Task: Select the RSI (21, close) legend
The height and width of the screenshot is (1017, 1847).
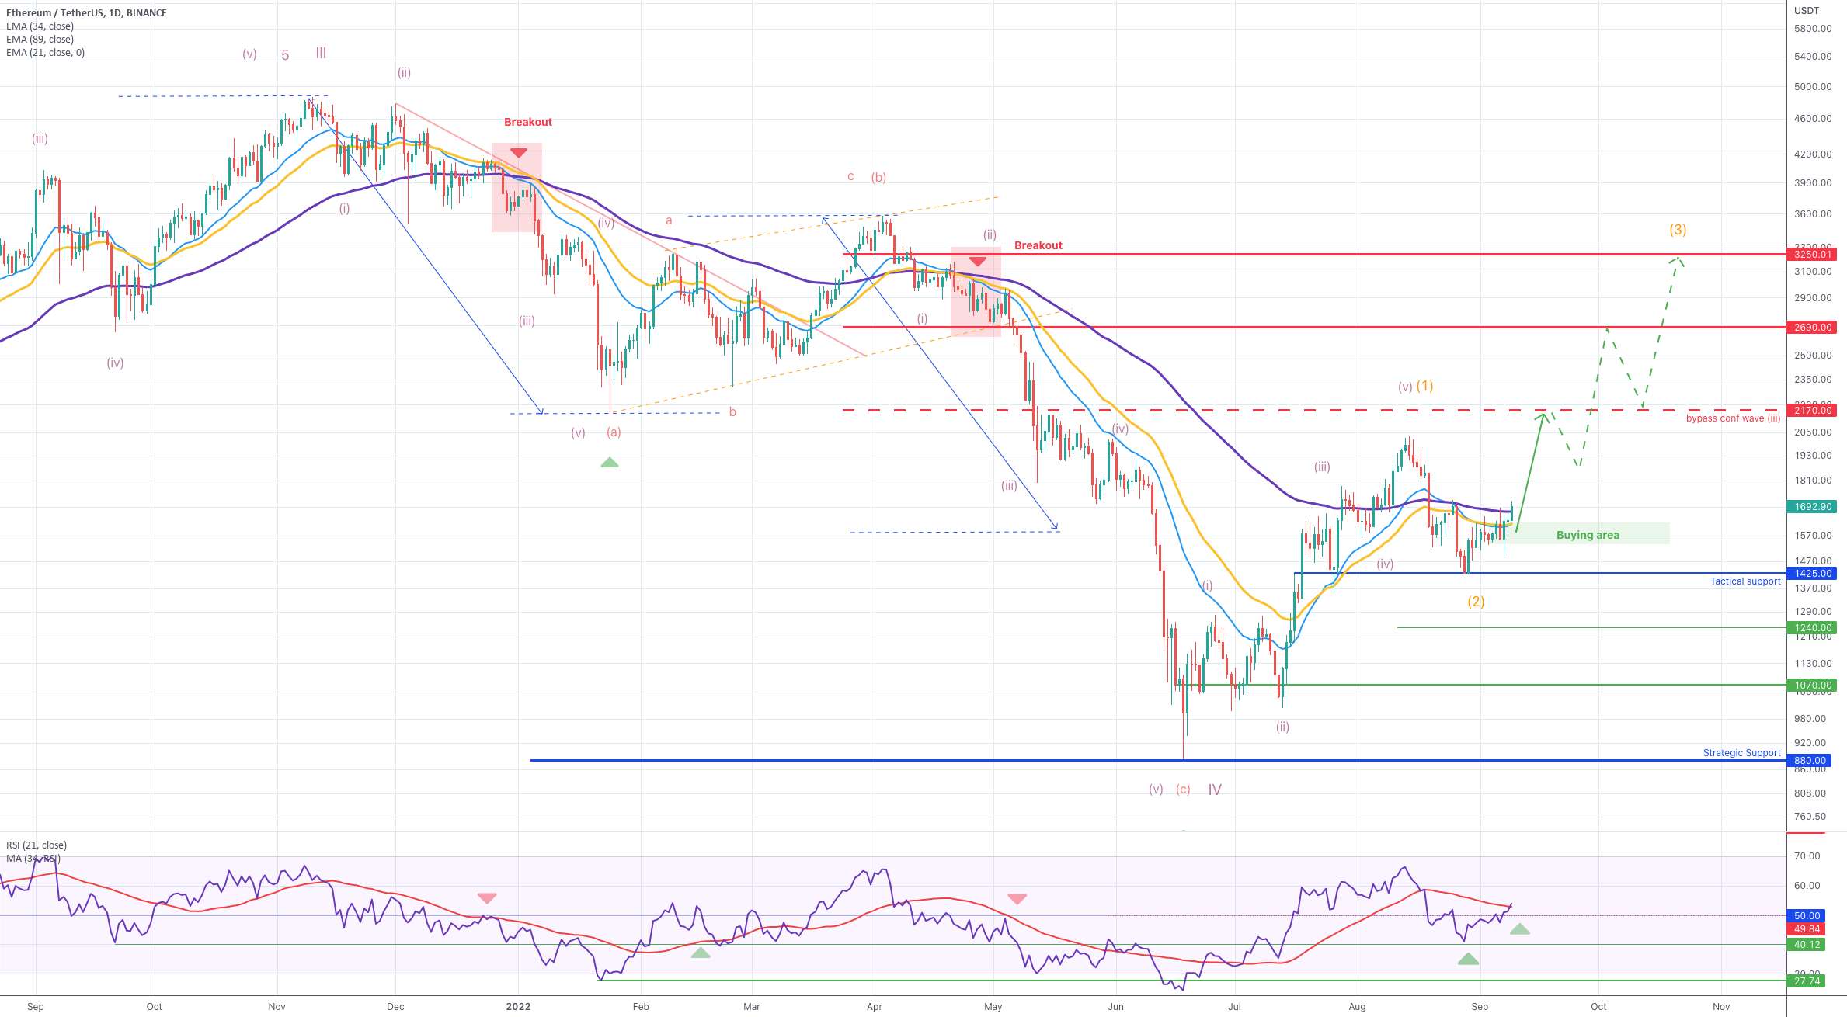Action: pos(37,845)
